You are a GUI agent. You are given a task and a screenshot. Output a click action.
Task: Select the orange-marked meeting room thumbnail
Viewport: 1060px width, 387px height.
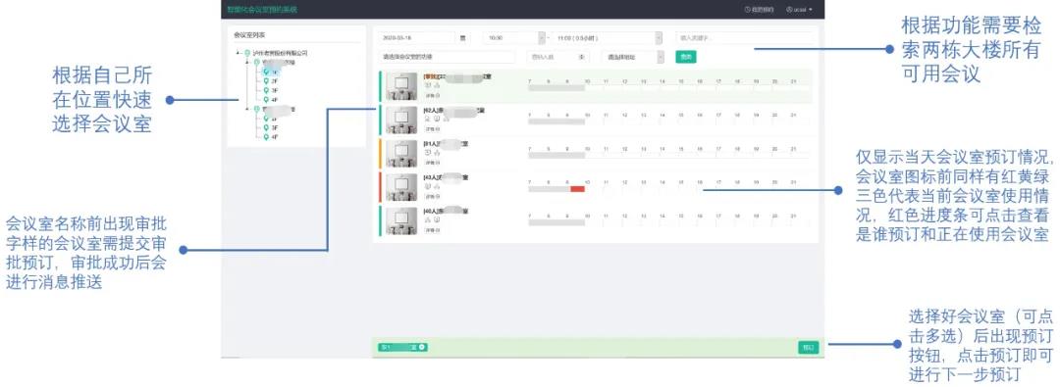pos(400,153)
